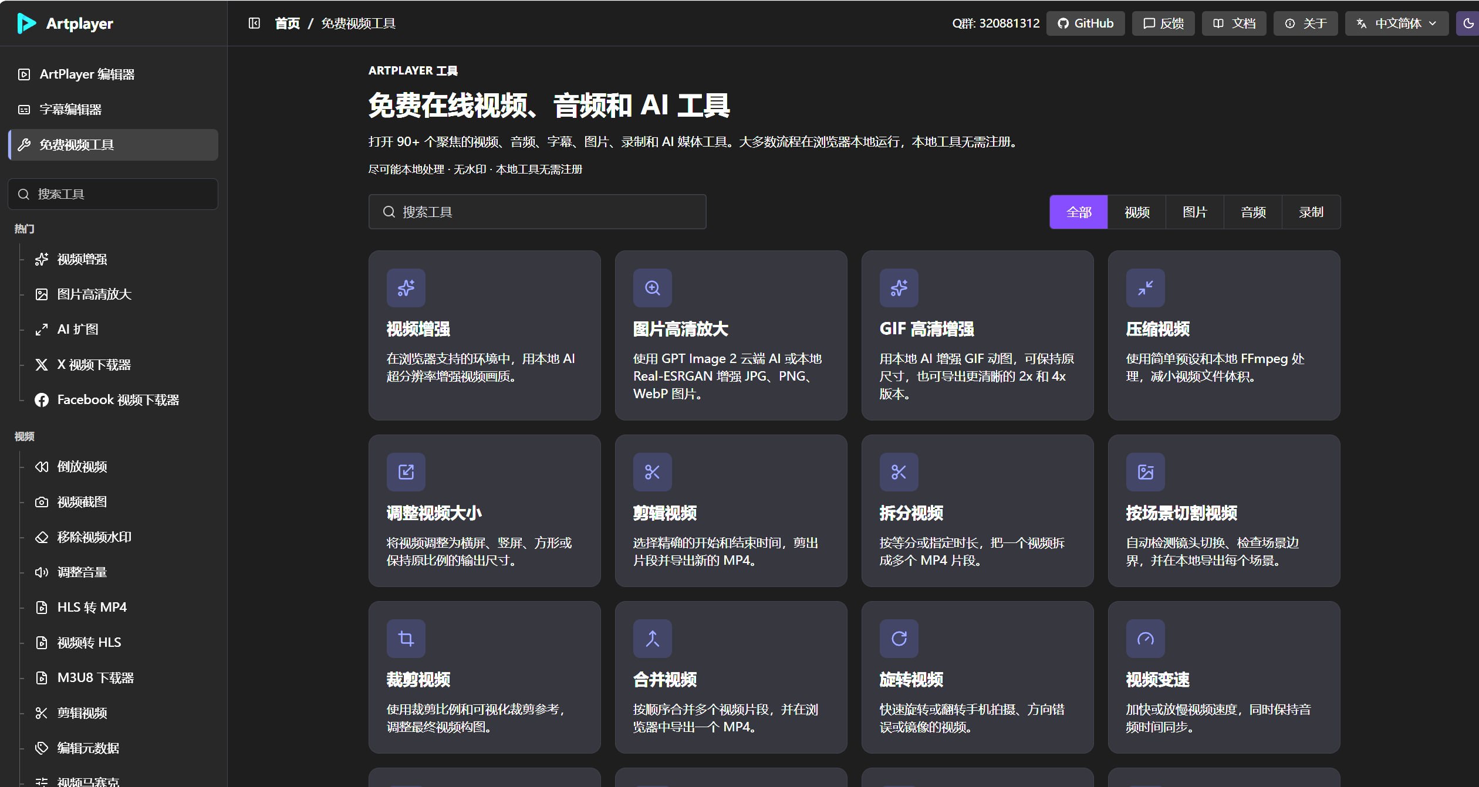Image resolution: width=1479 pixels, height=787 pixels.
Task: Click the 按场景切割视频 card icon
Action: (x=1146, y=472)
